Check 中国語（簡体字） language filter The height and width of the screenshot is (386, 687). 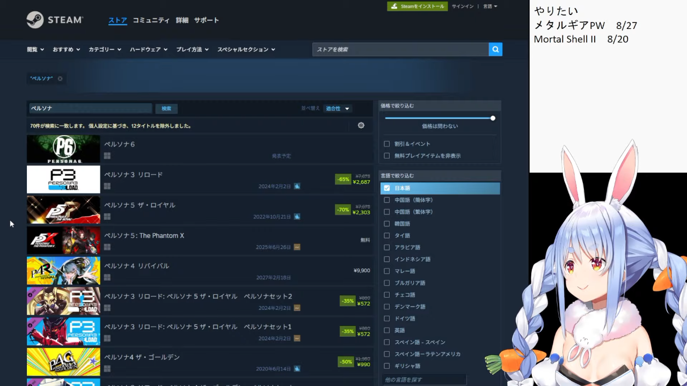pyautogui.click(x=386, y=200)
